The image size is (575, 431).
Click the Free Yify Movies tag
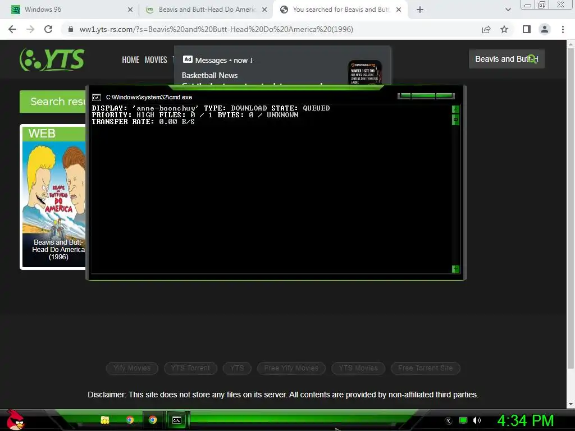click(x=291, y=368)
